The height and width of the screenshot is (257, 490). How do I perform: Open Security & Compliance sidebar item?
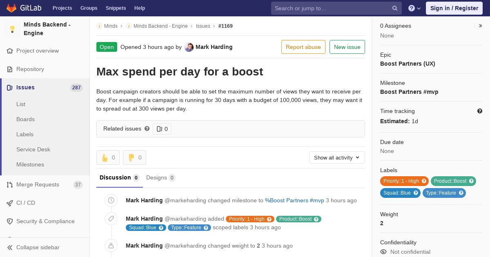coord(45,221)
